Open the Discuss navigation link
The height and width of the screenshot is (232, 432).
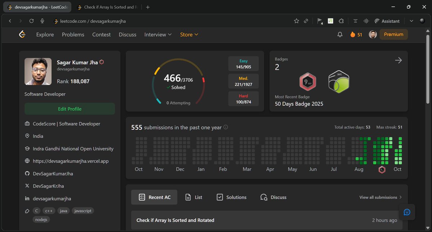pos(127,35)
